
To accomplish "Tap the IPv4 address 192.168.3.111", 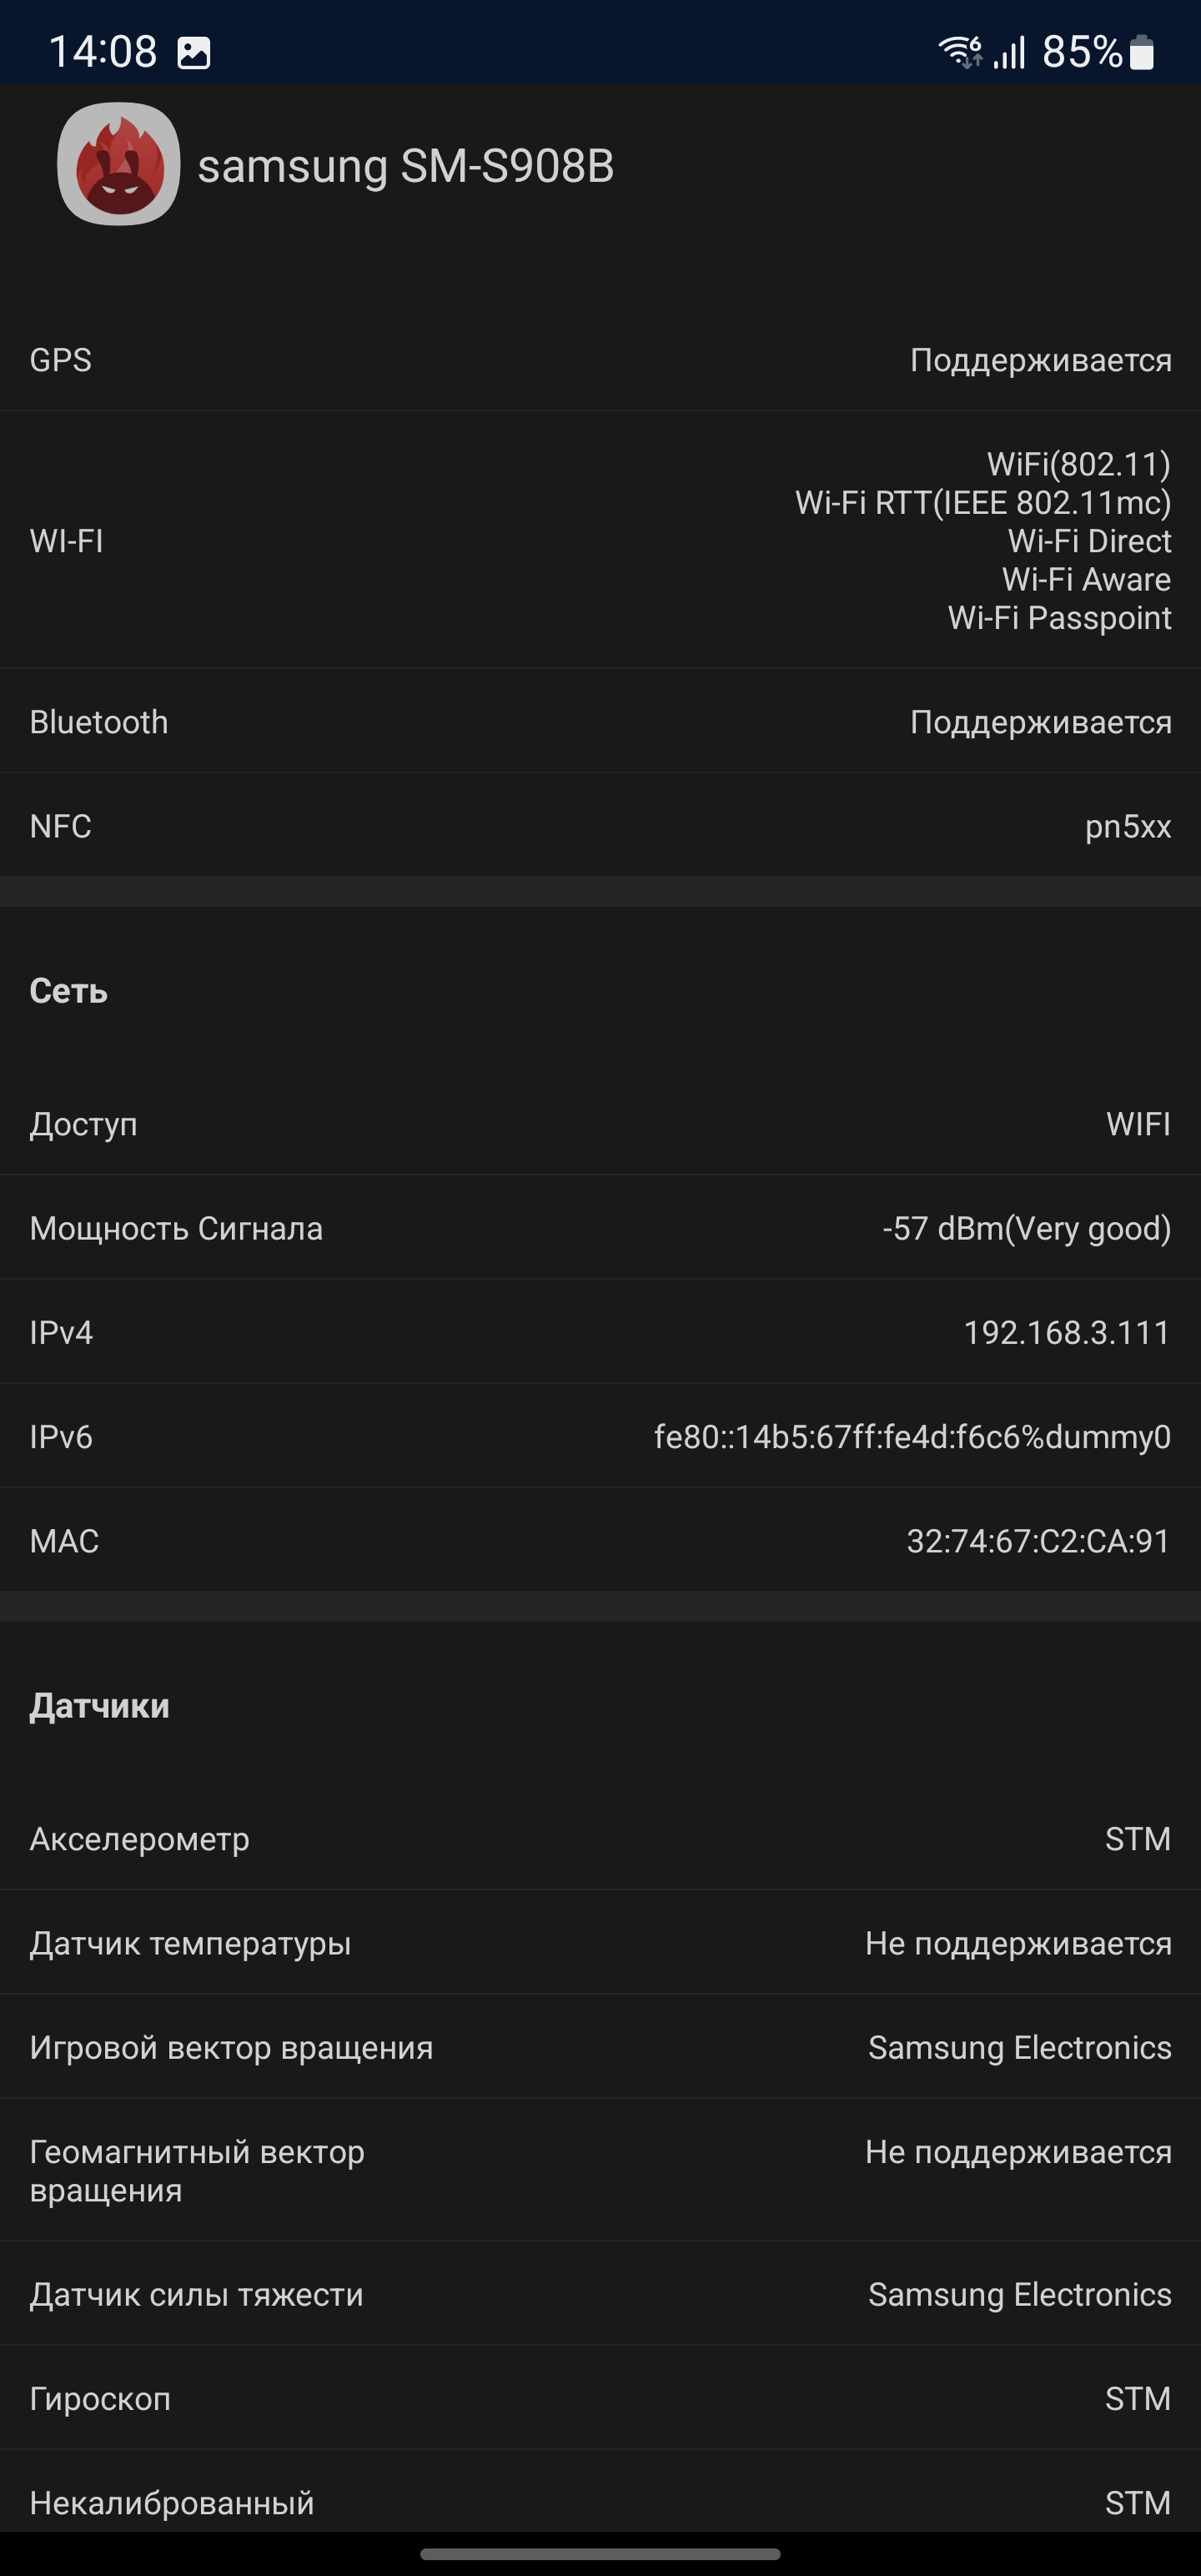I will click(x=1066, y=1333).
